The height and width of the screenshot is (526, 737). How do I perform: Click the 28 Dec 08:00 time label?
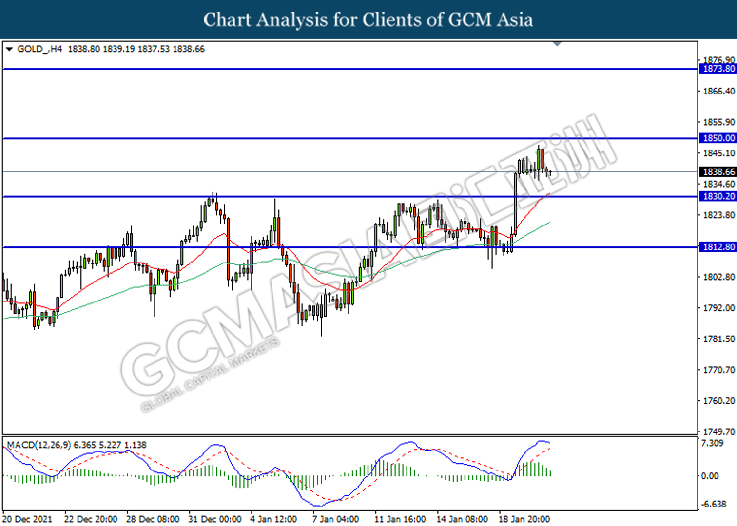153,519
